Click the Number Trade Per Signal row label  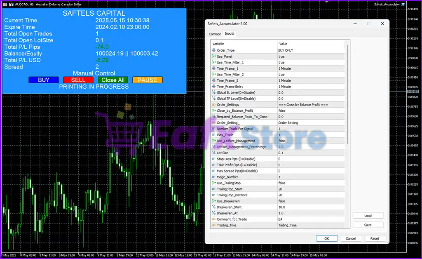click(x=234, y=129)
